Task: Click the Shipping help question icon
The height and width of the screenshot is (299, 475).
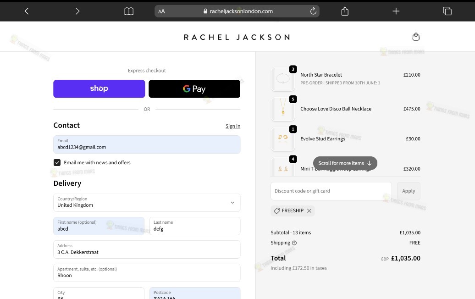Action: tap(294, 243)
